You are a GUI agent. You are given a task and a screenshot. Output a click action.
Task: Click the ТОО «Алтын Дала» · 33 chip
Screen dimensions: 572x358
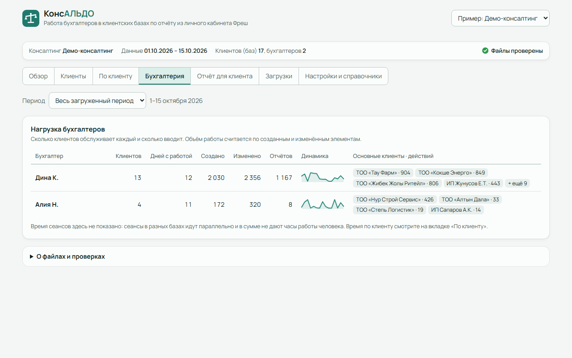[470, 200]
